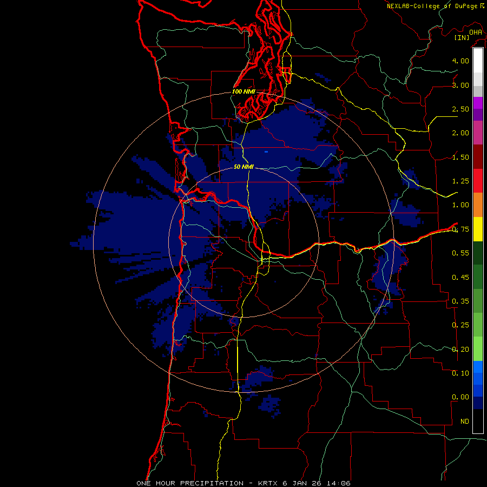This screenshot has height=487, width=487.
Task: Click the 1.25 legend value
Action: coord(460,181)
